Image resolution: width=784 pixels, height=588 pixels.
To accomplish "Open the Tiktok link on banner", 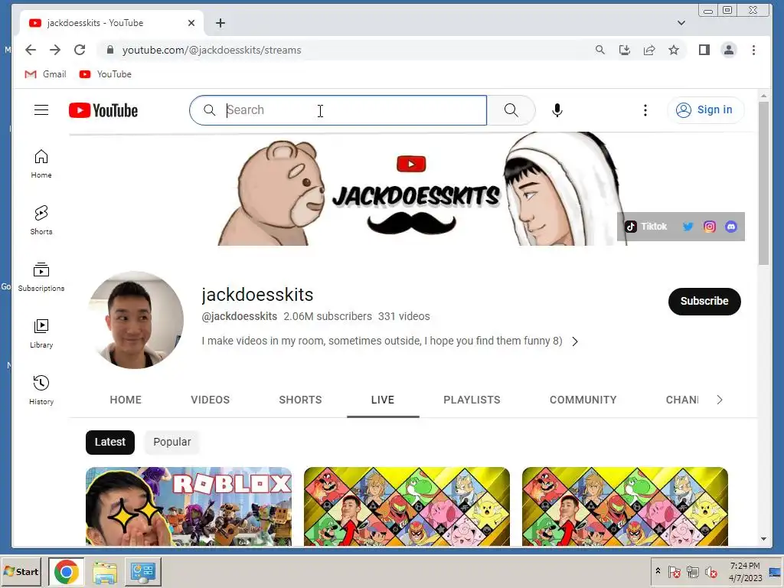I will [x=646, y=227].
